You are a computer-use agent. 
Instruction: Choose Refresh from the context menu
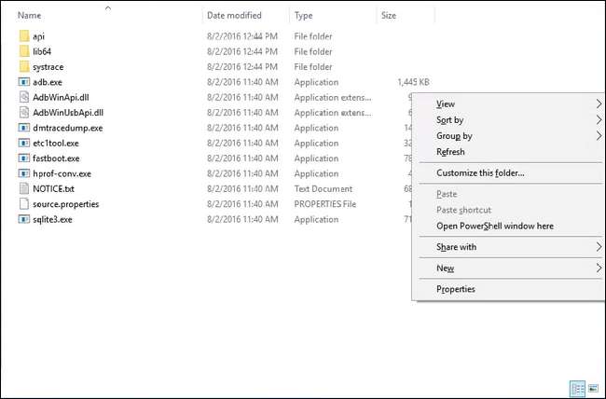[x=510, y=152]
